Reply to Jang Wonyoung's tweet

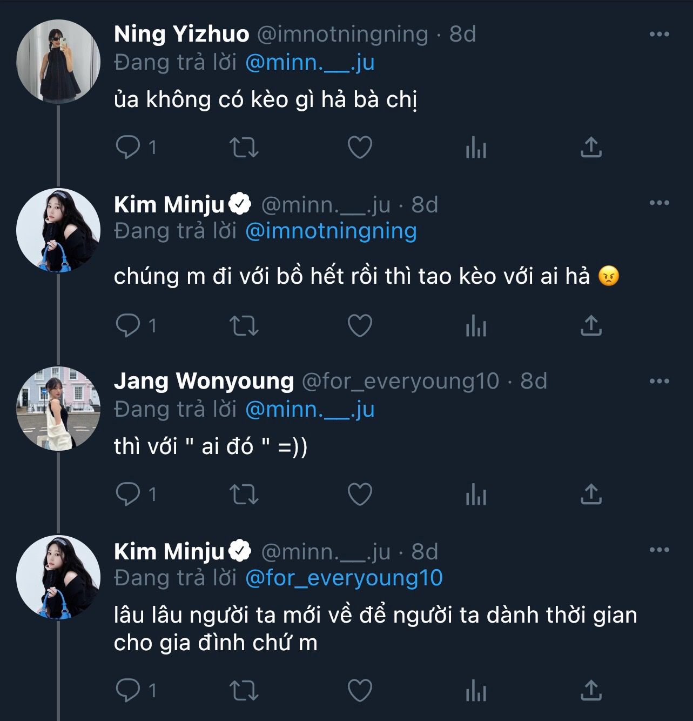[x=128, y=494]
